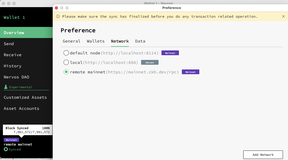Click the Mainnet badge beside default node
288x160 pixels.
click(170, 53)
